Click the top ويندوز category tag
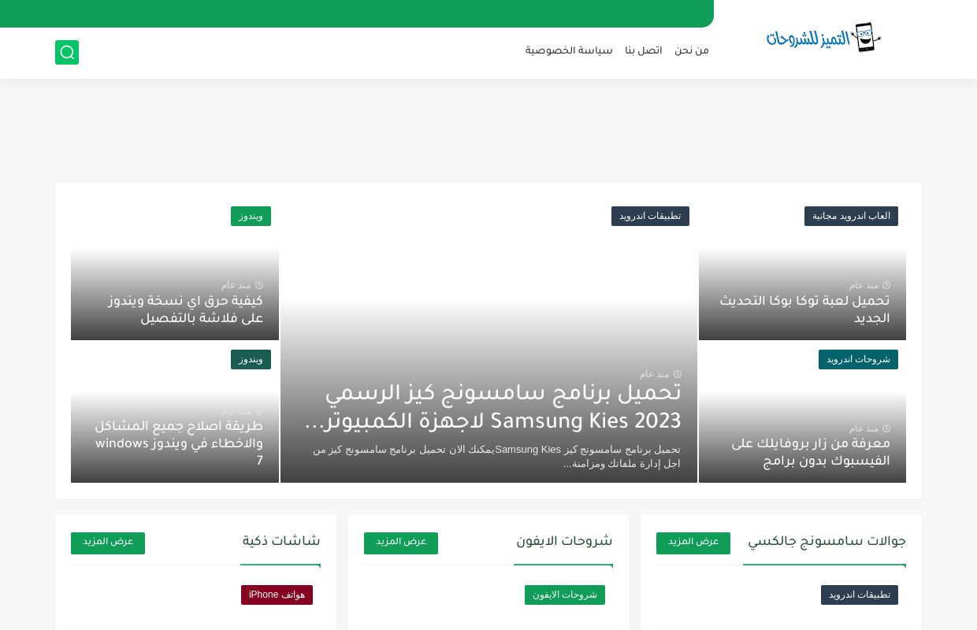Screen dimensions: 977x630 pos(251,217)
